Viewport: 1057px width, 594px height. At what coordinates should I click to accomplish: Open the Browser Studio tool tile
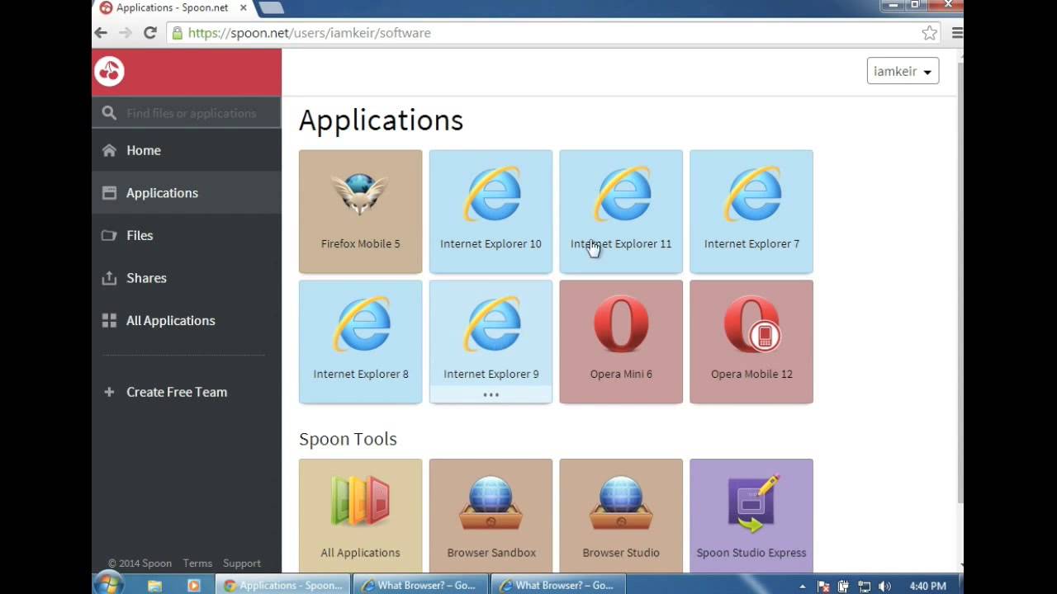(x=621, y=516)
